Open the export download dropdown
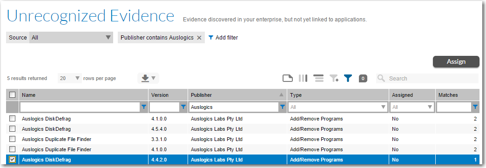This screenshot has width=486, height=168. pos(148,79)
